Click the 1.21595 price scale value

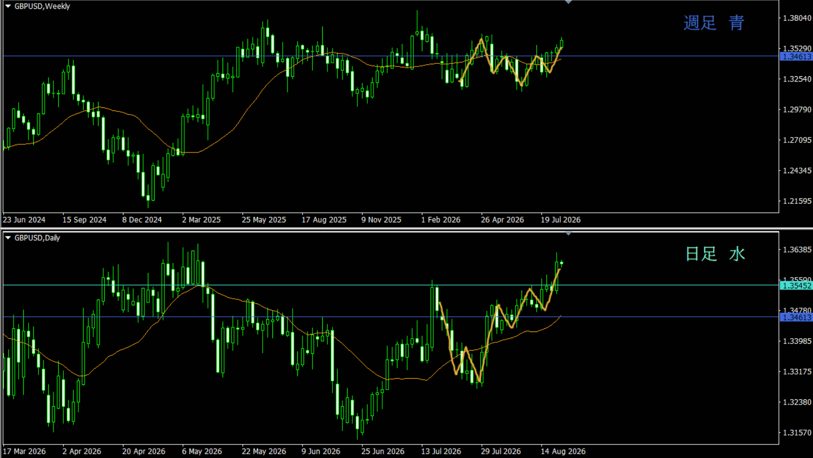pyautogui.click(x=797, y=201)
